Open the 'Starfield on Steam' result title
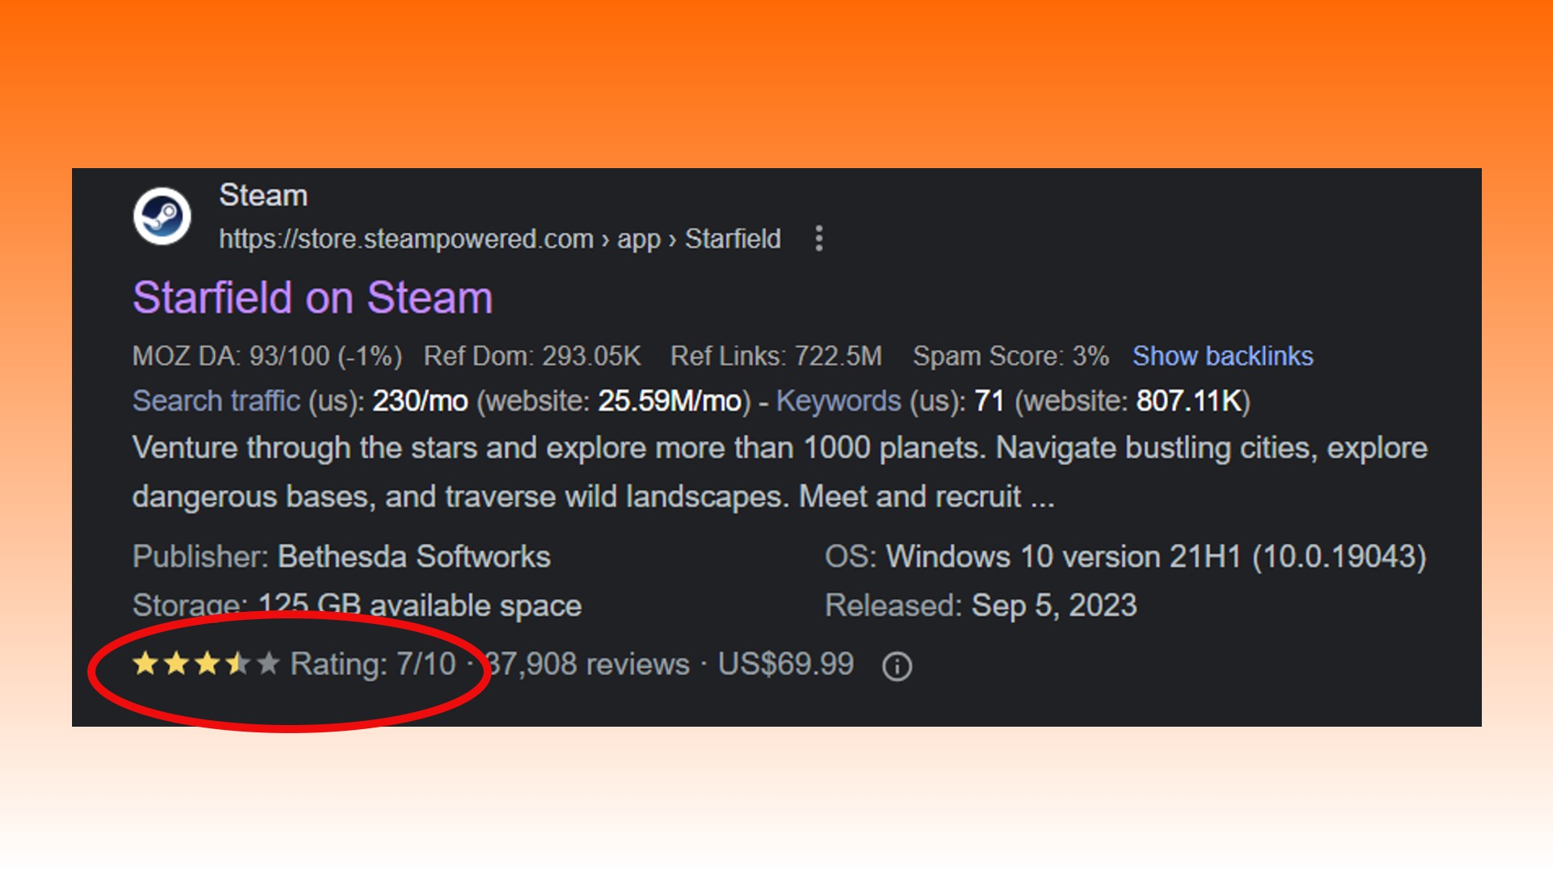Screen dimensions: 1553x873 point(312,297)
